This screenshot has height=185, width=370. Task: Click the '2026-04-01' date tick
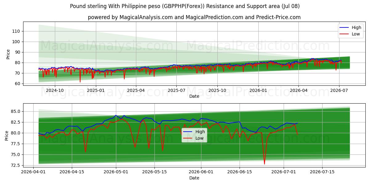[x=33, y=172]
